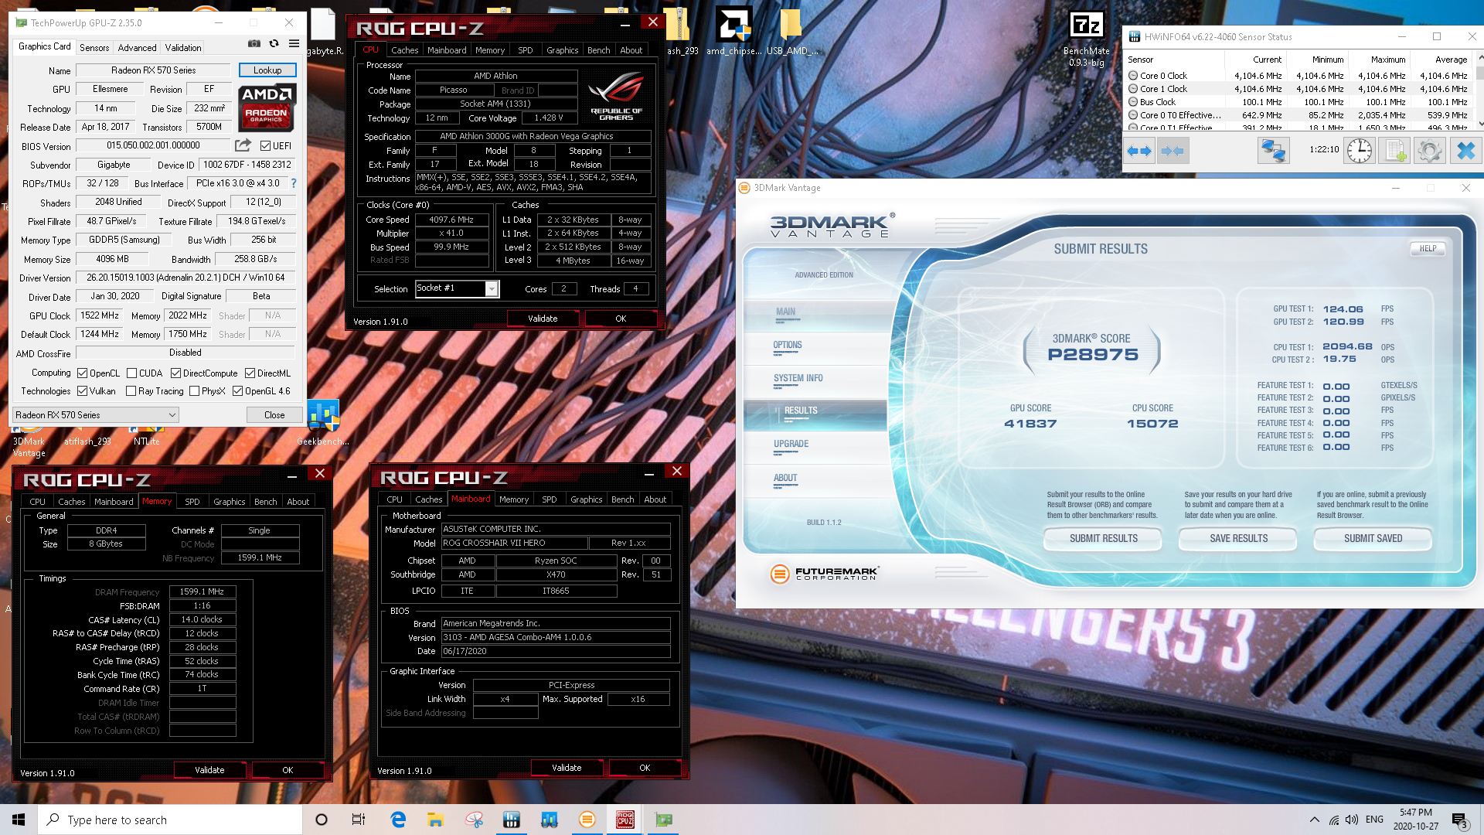
Task: Toggle the CUDA checkbox
Action: pos(132,373)
